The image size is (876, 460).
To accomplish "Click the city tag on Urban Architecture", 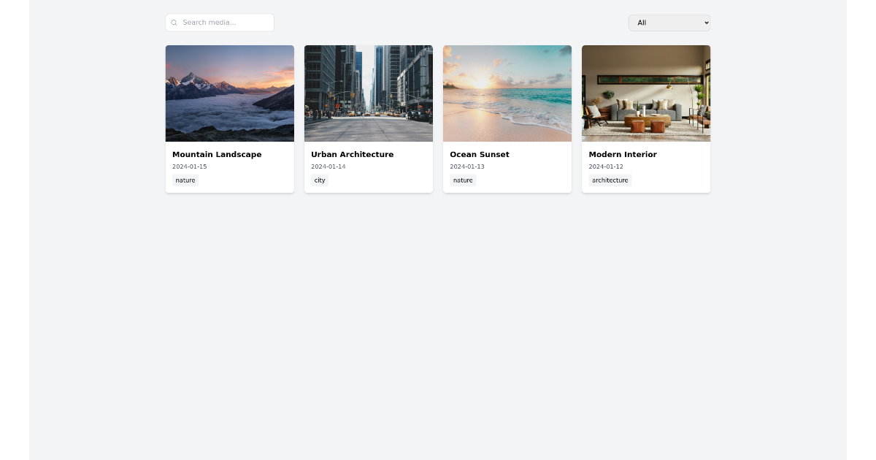I will tap(320, 180).
